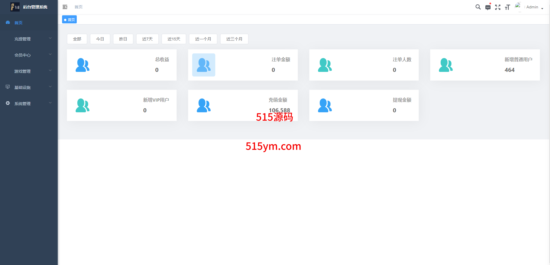Click the 新增普通用户 card icon
The width and height of the screenshot is (550, 265).
(446, 65)
